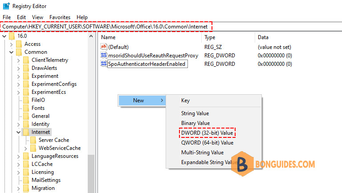Expand the WebServiceCache key
Viewport: 342px width, 193px height.
click(x=26, y=149)
